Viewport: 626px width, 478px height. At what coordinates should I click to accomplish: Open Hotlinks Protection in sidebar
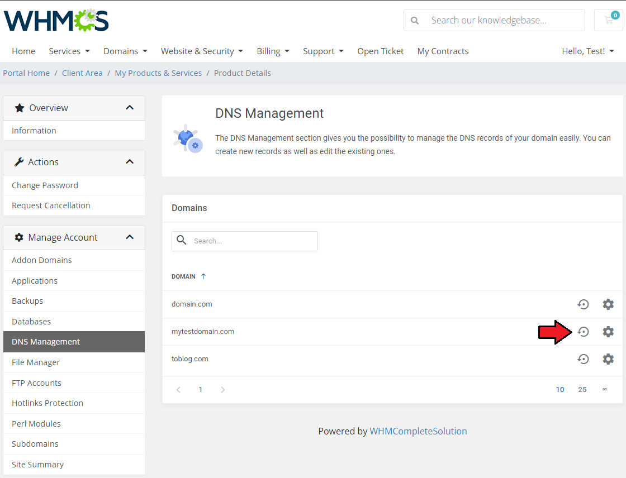click(x=74, y=403)
